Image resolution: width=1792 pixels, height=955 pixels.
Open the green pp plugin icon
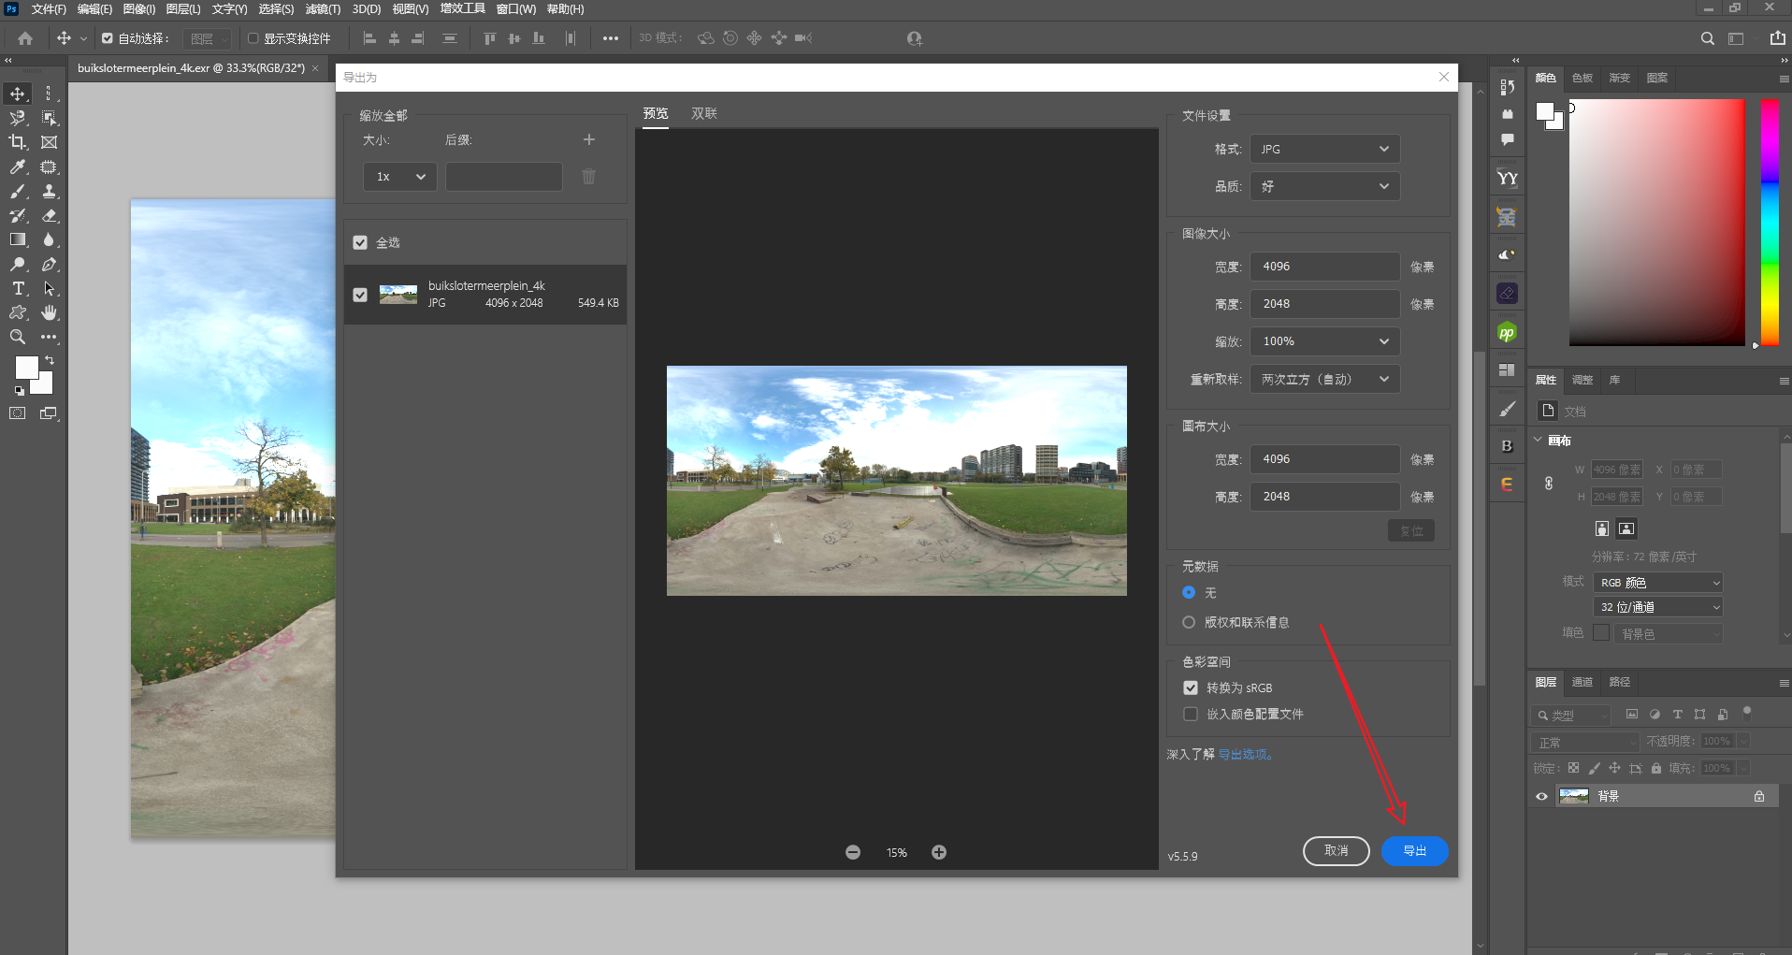[x=1507, y=332]
